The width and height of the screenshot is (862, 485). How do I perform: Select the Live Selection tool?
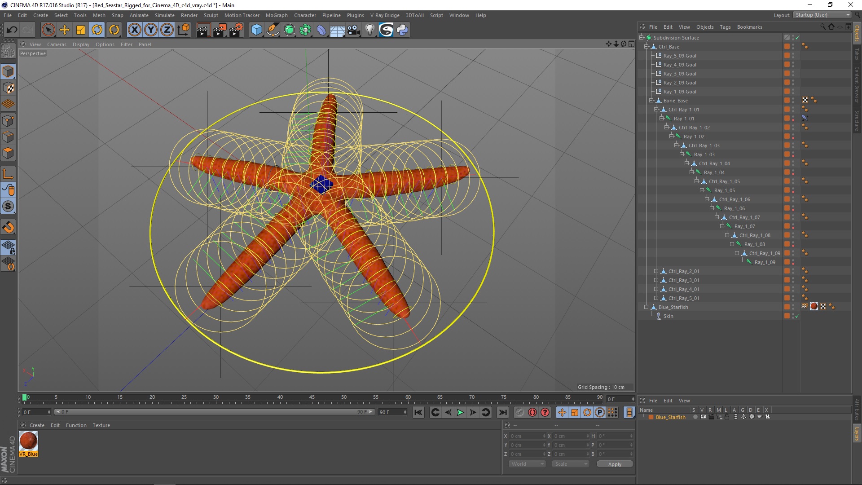coord(48,30)
